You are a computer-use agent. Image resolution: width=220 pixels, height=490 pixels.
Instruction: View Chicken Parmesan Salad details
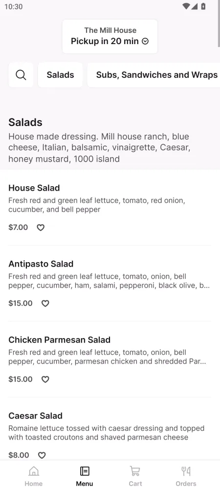tap(110, 359)
